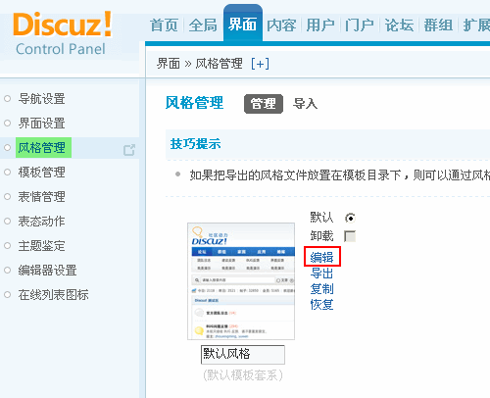Click the 恢复 link
The height and width of the screenshot is (398, 490).
tap(321, 305)
